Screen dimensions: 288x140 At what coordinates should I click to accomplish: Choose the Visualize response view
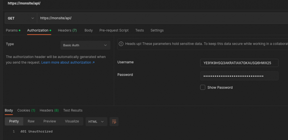click(72, 121)
